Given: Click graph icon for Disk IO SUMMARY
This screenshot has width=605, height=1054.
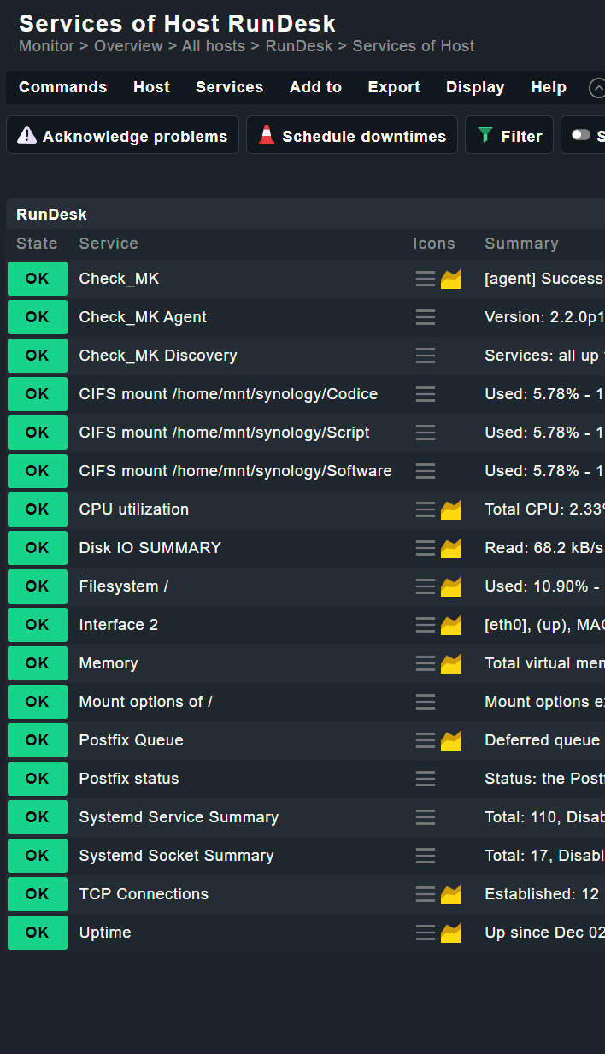Looking at the screenshot, I should click(x=451, y=548).
